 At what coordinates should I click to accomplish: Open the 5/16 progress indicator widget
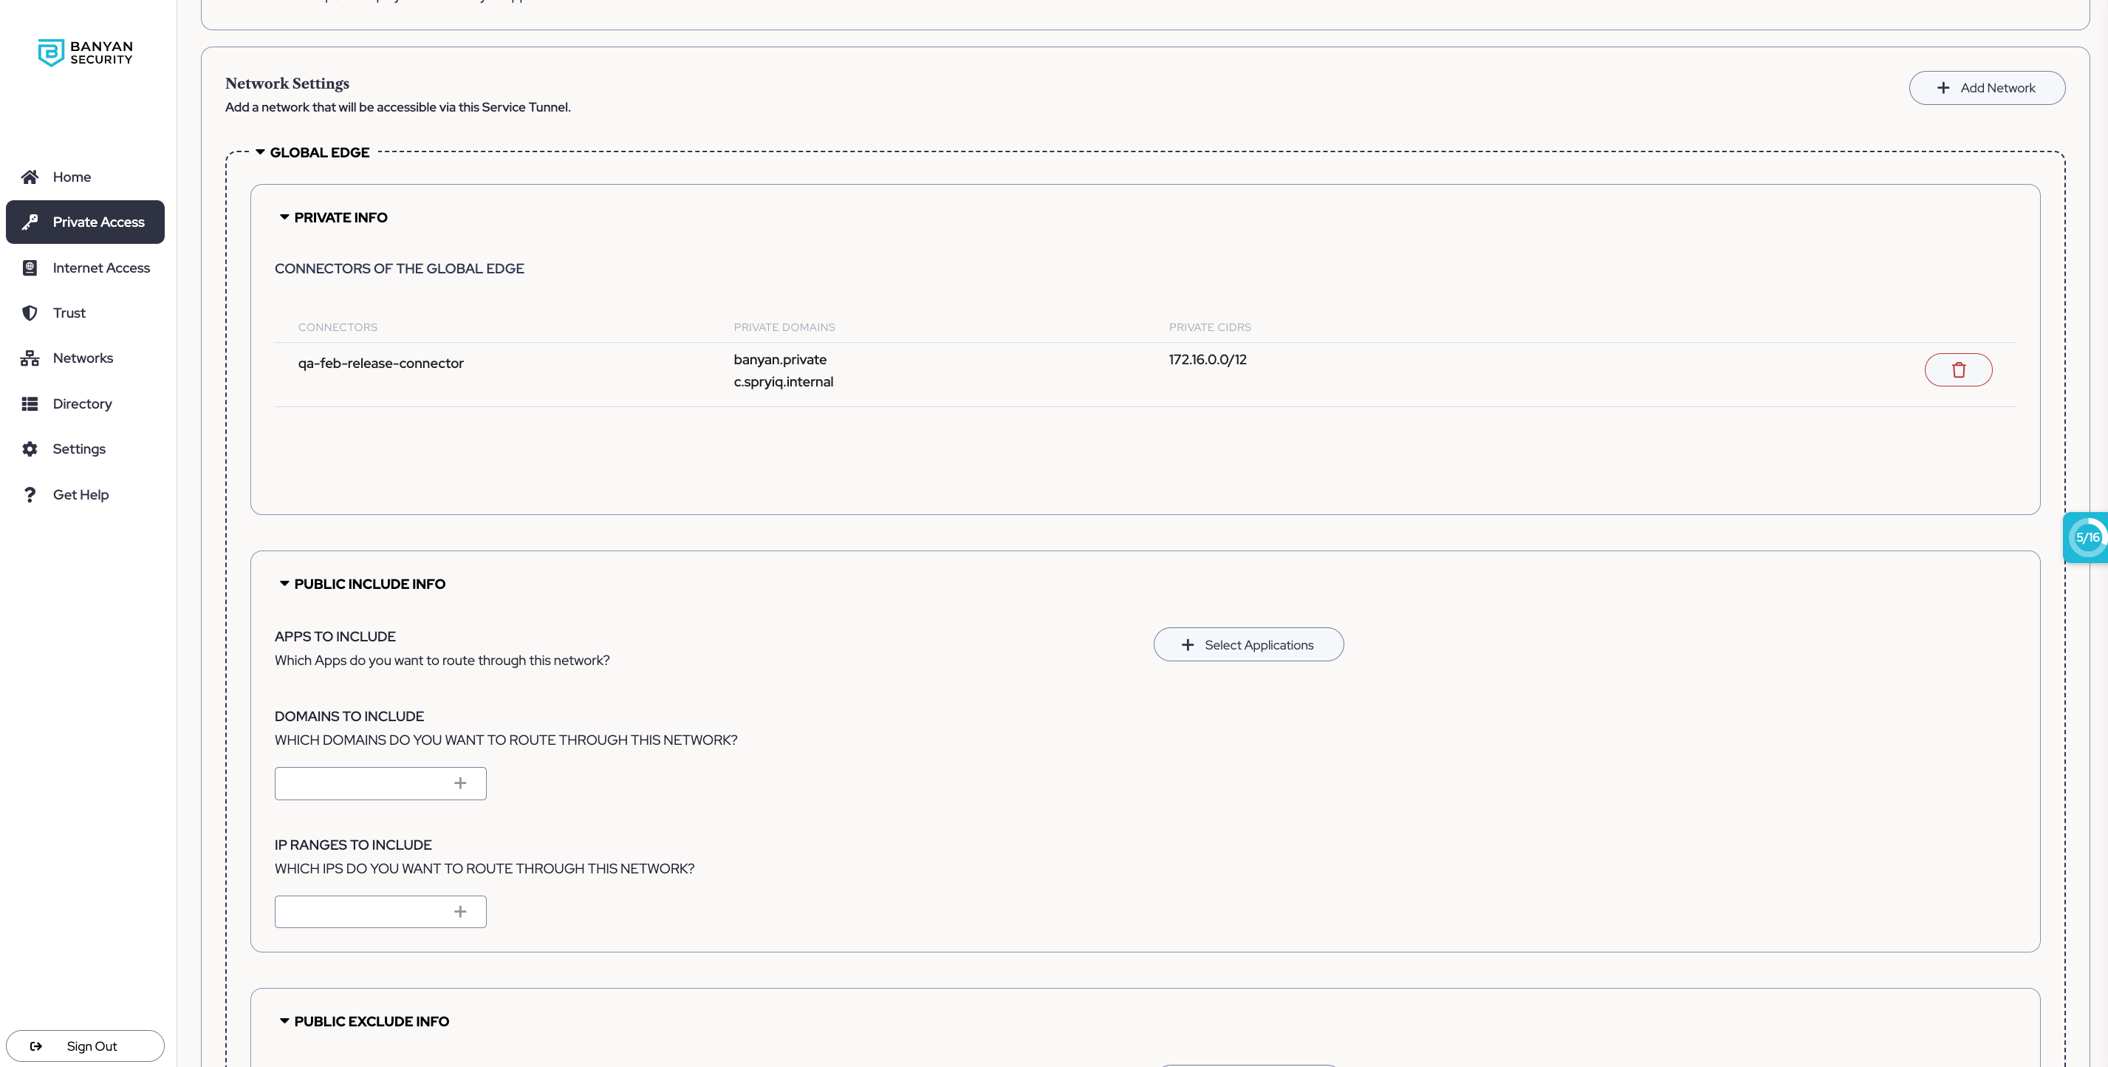click(x=2086, y=537)
